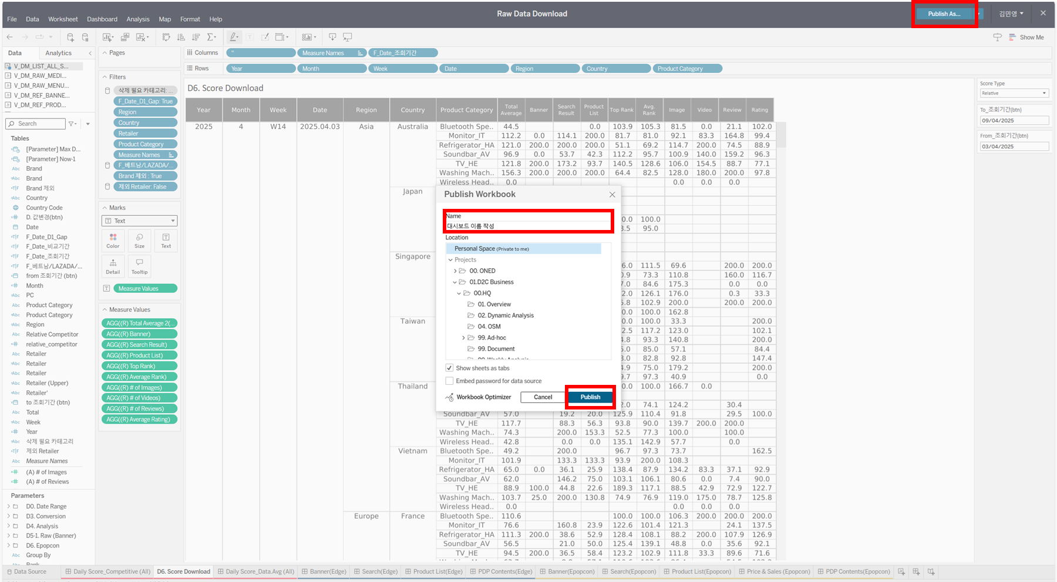
Task: Click the Swap Rows and Columns icon
Action: pos(166,37)
